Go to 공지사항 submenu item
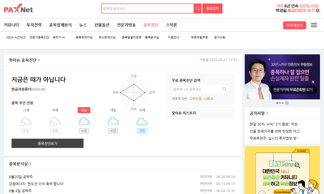 (x=220, y=37)
